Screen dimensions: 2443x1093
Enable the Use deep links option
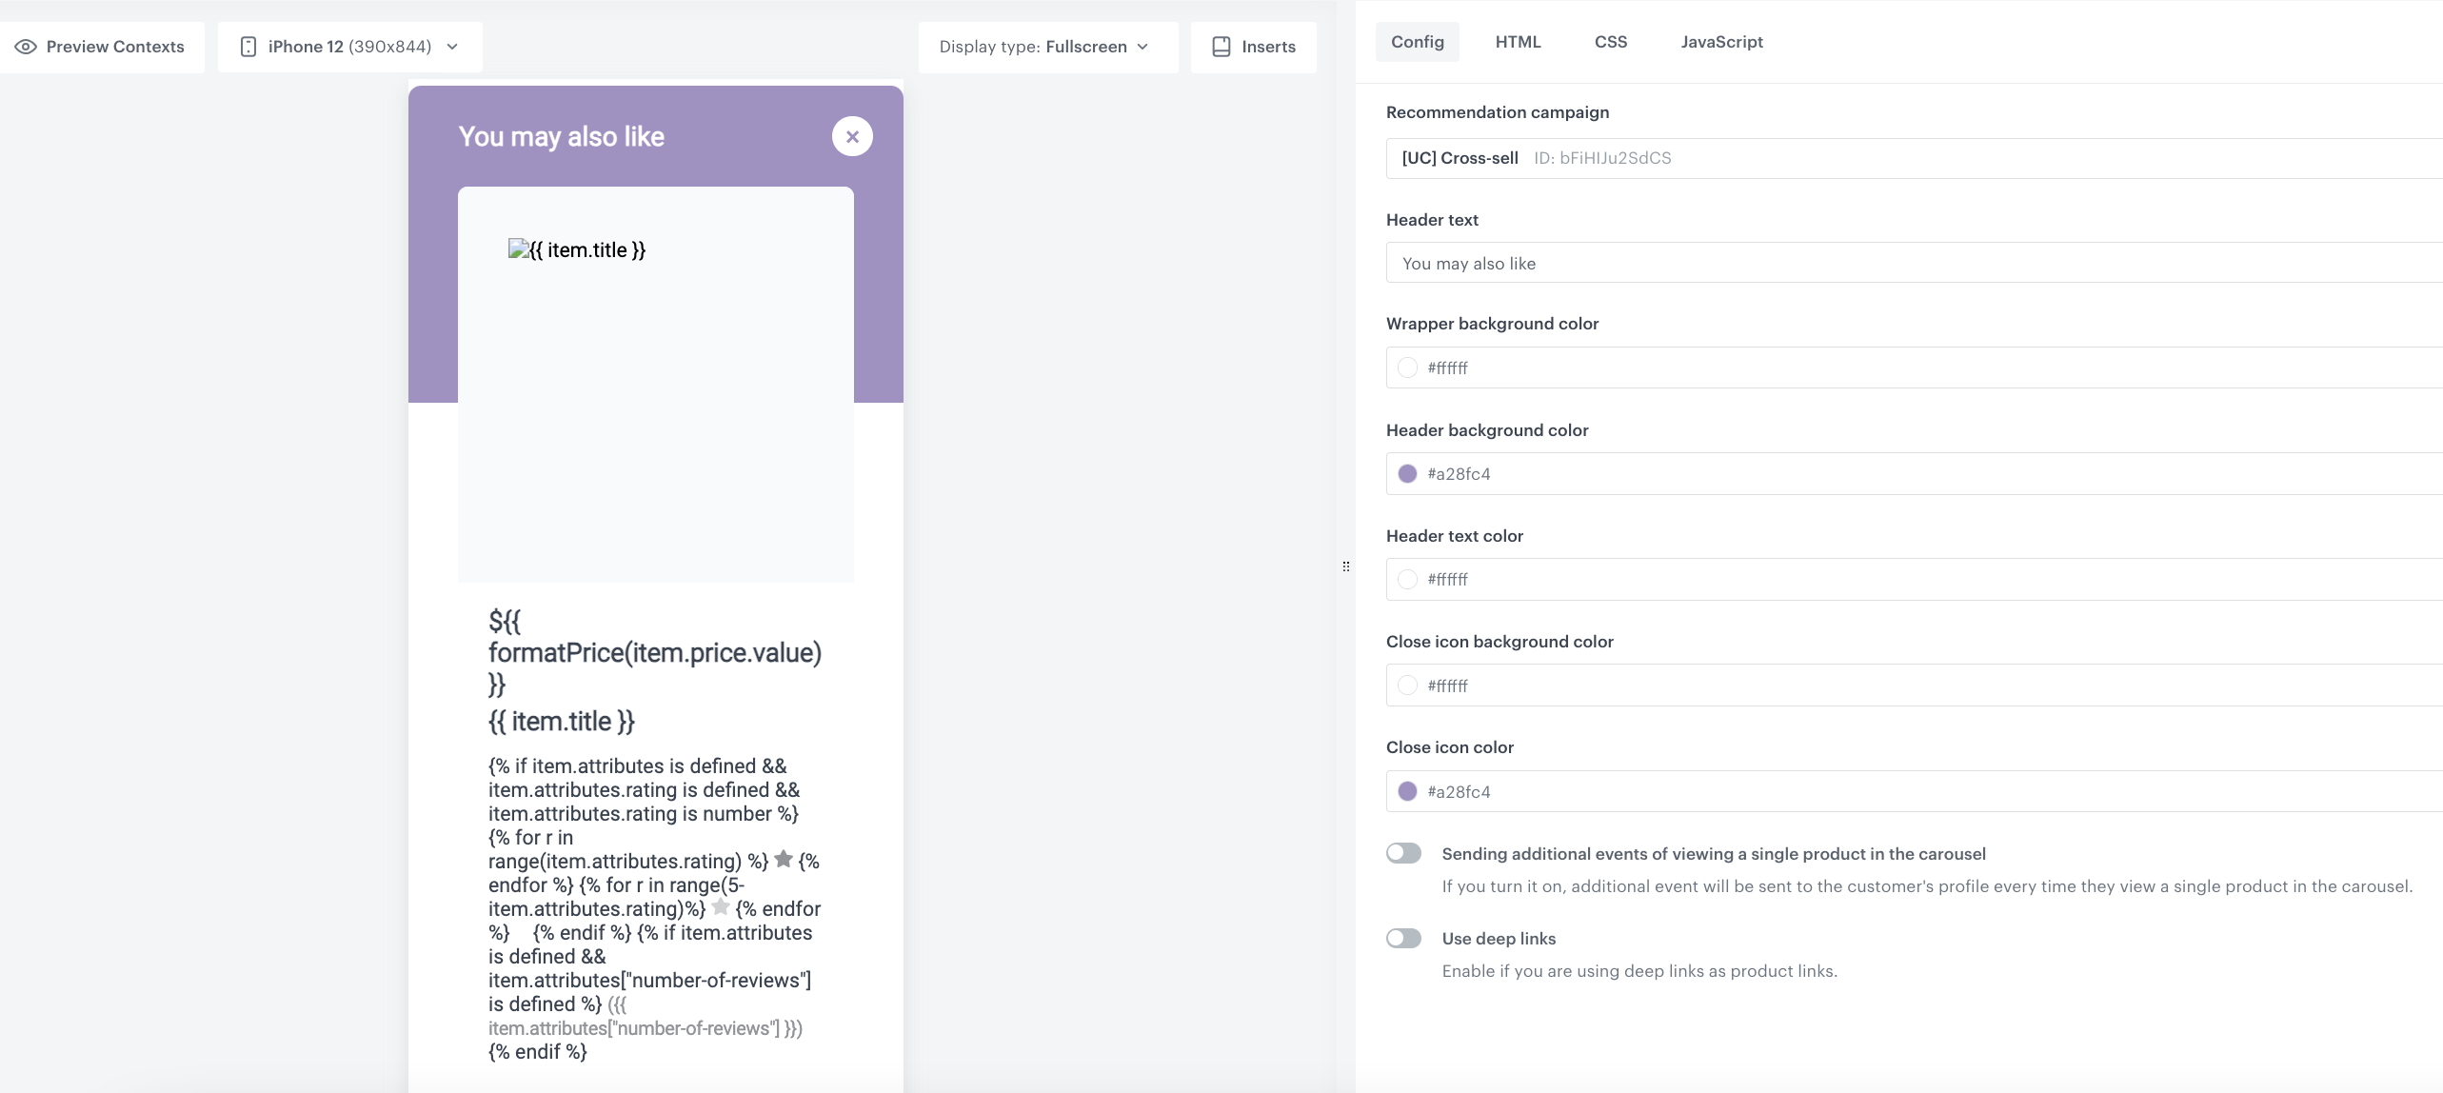(1403, 937)
